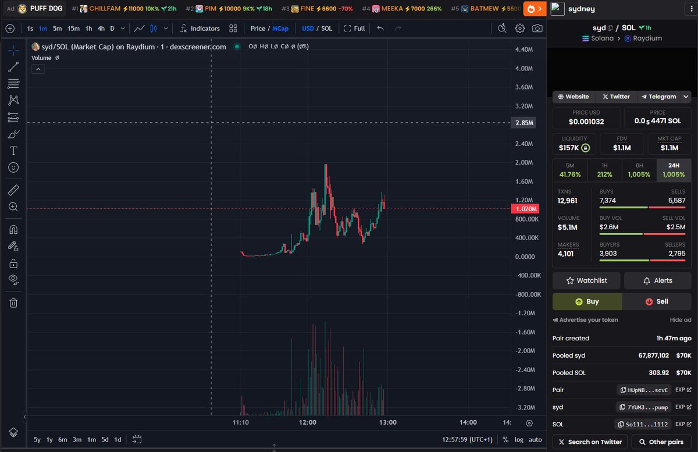This screenshot has width=698, height=452.
Task: Open Advertise your token link
Action: [x=585, y=320]
